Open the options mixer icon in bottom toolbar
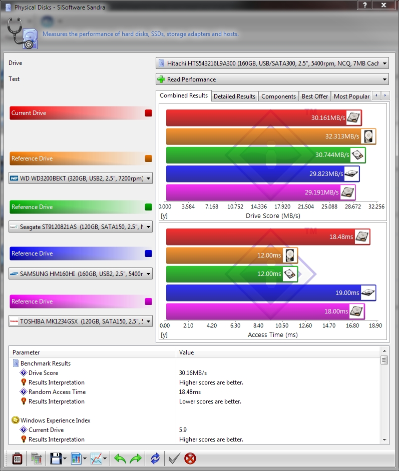Viewport: 399px width, 471px height. 17,458
